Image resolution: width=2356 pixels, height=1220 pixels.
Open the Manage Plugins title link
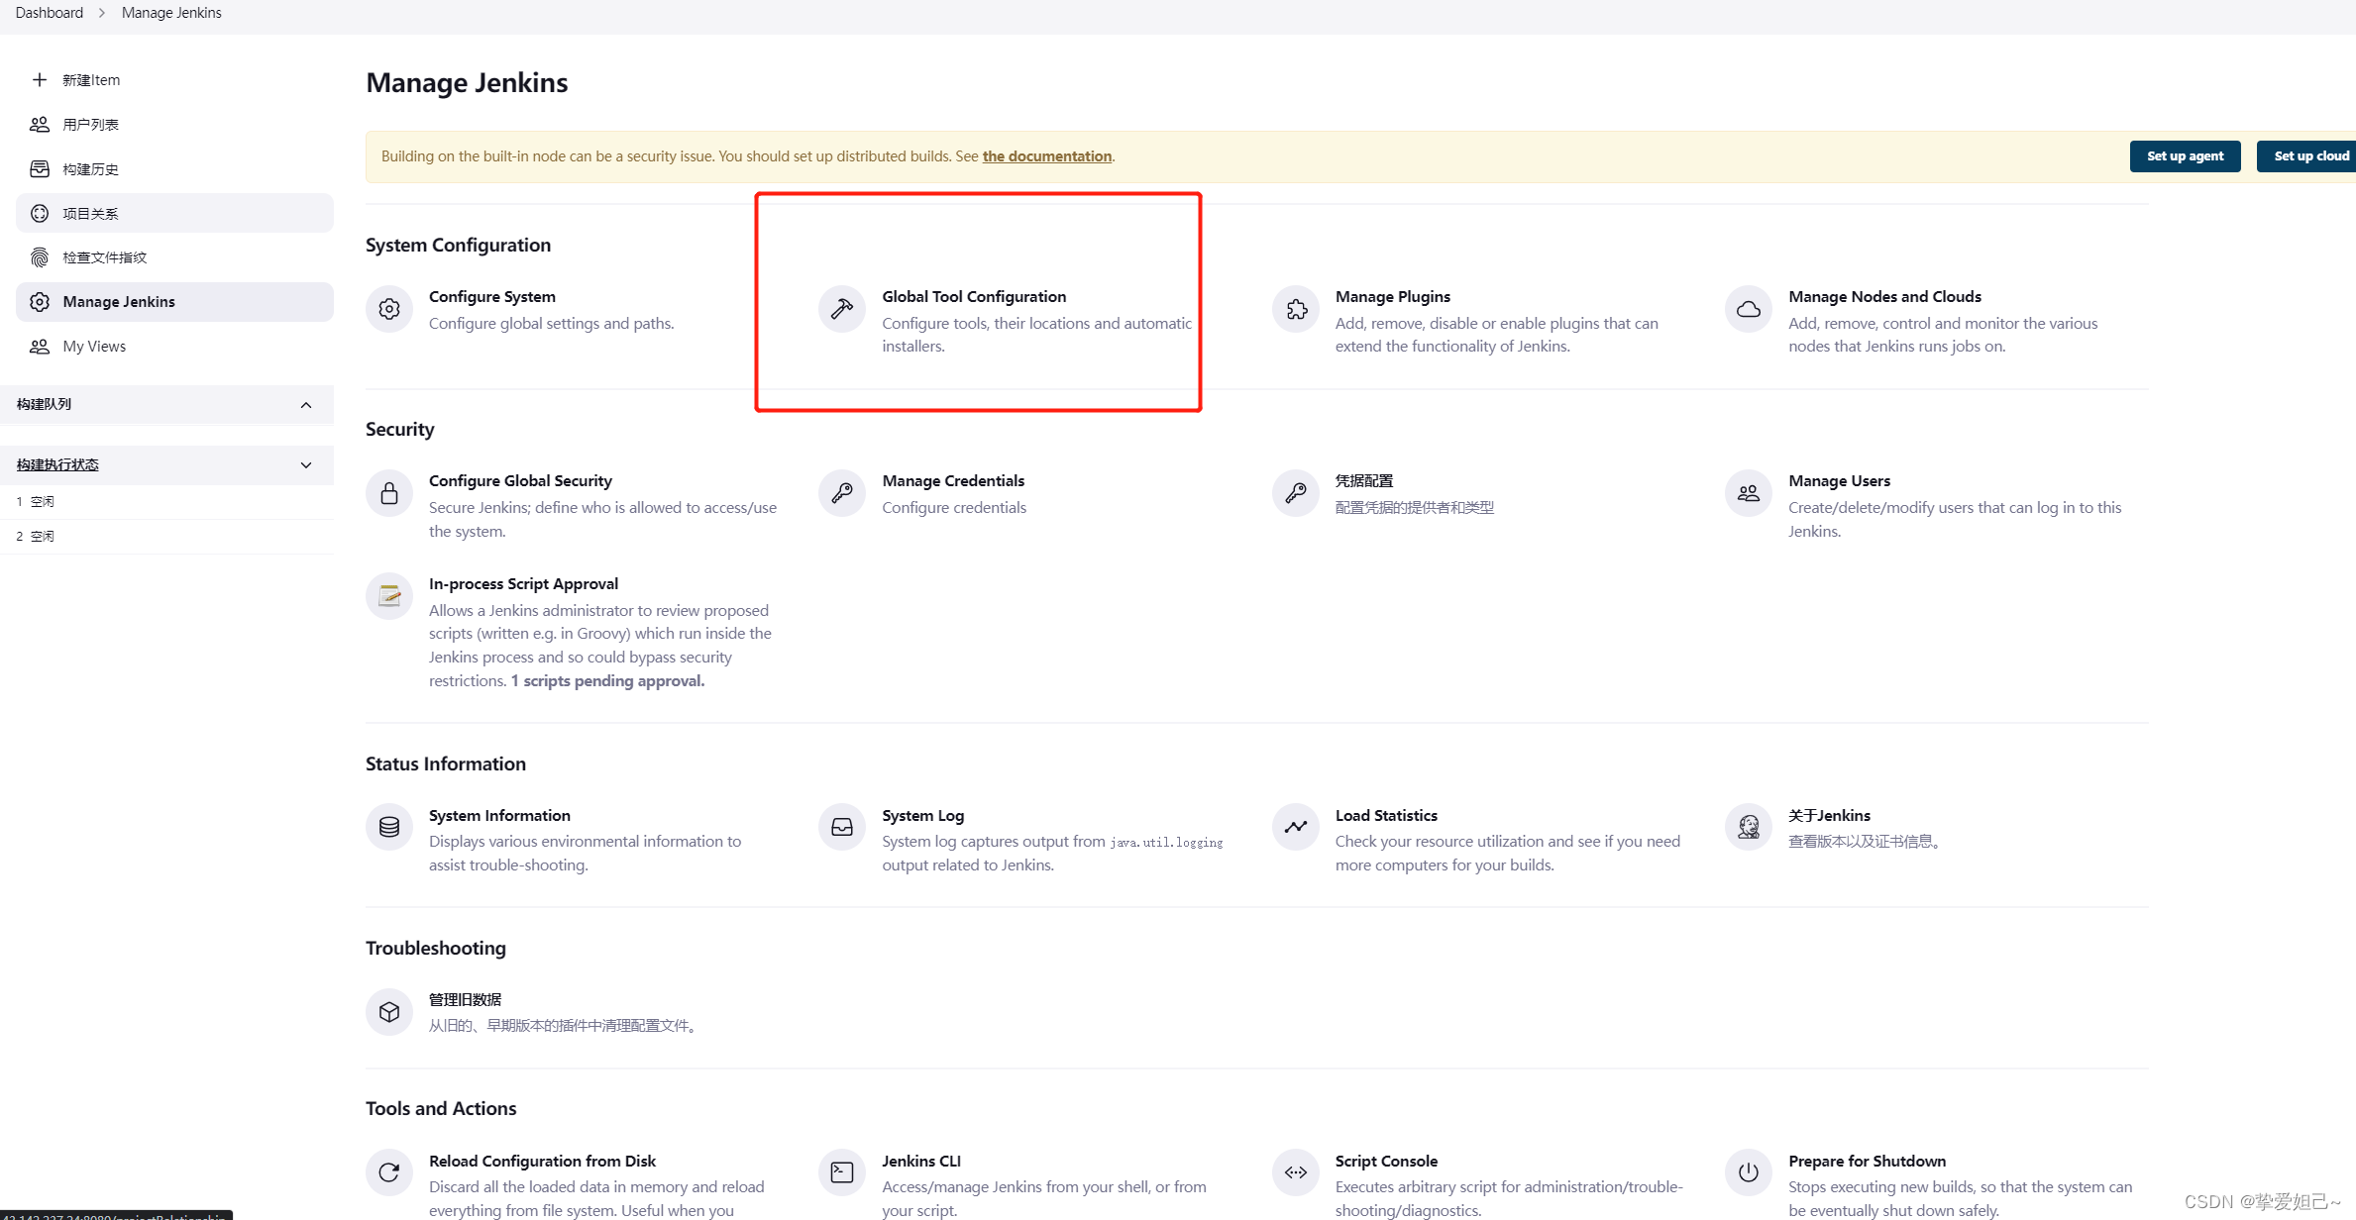pyautogui.click(x=1392, y=296)
